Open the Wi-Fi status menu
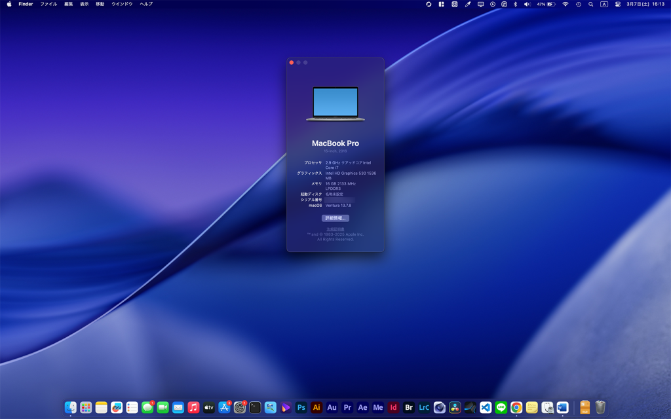 pos(565,4)
